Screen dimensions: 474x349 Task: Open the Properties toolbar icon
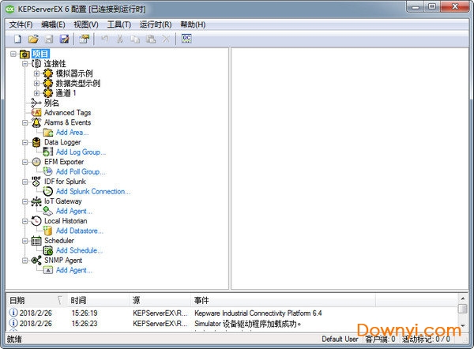(85, 39)
